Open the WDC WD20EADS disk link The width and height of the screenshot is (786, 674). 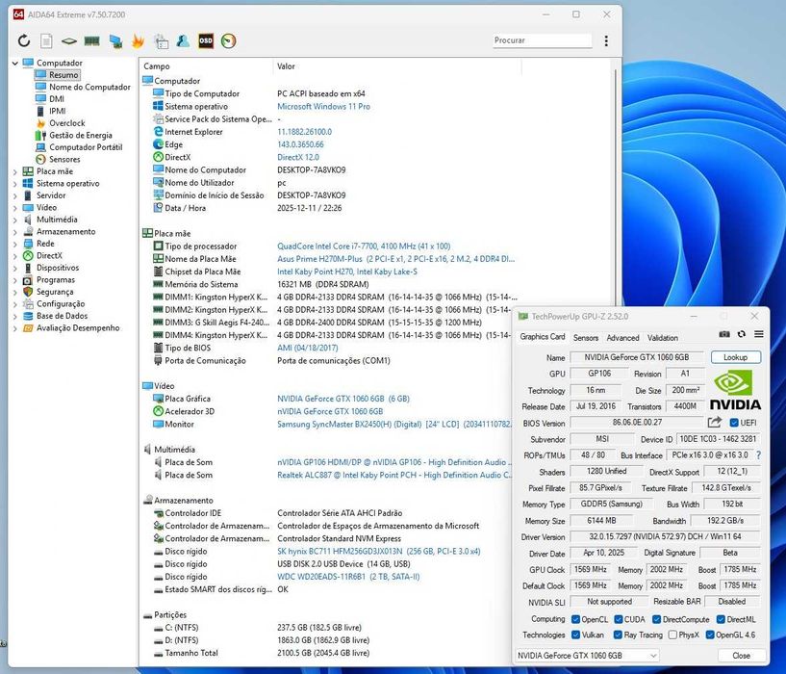click(348, 577)
